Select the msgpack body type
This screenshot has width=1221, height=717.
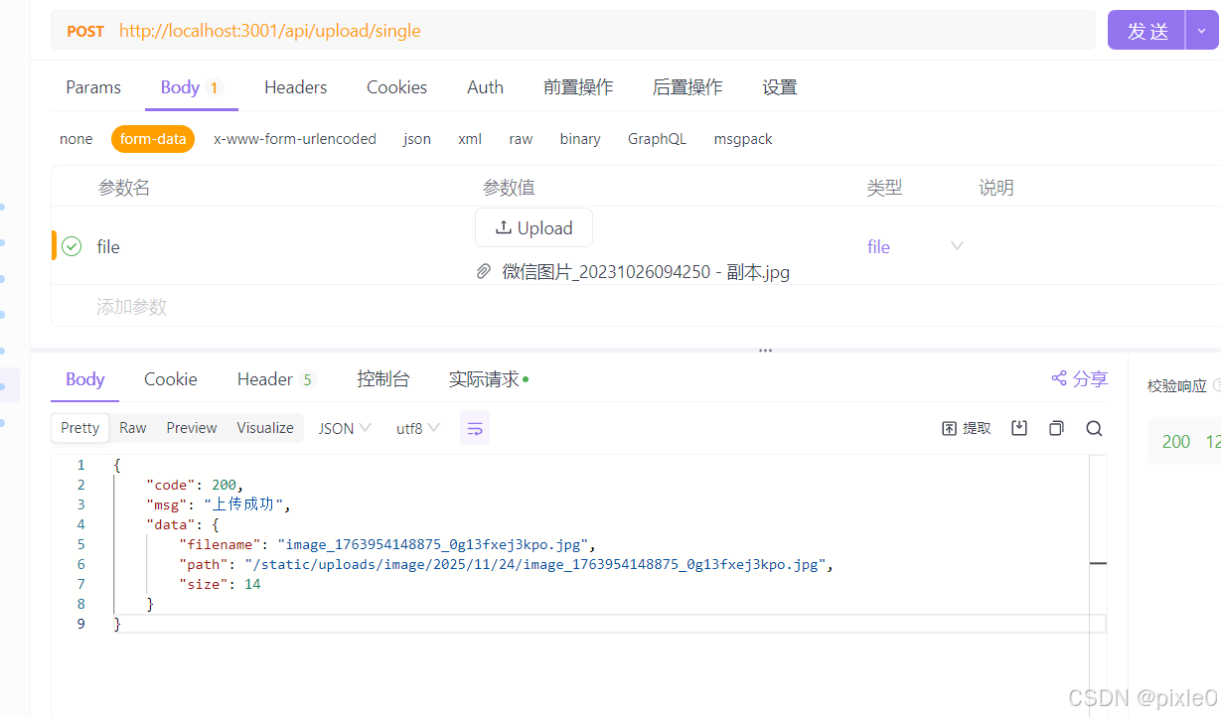[x=743, y=139]
